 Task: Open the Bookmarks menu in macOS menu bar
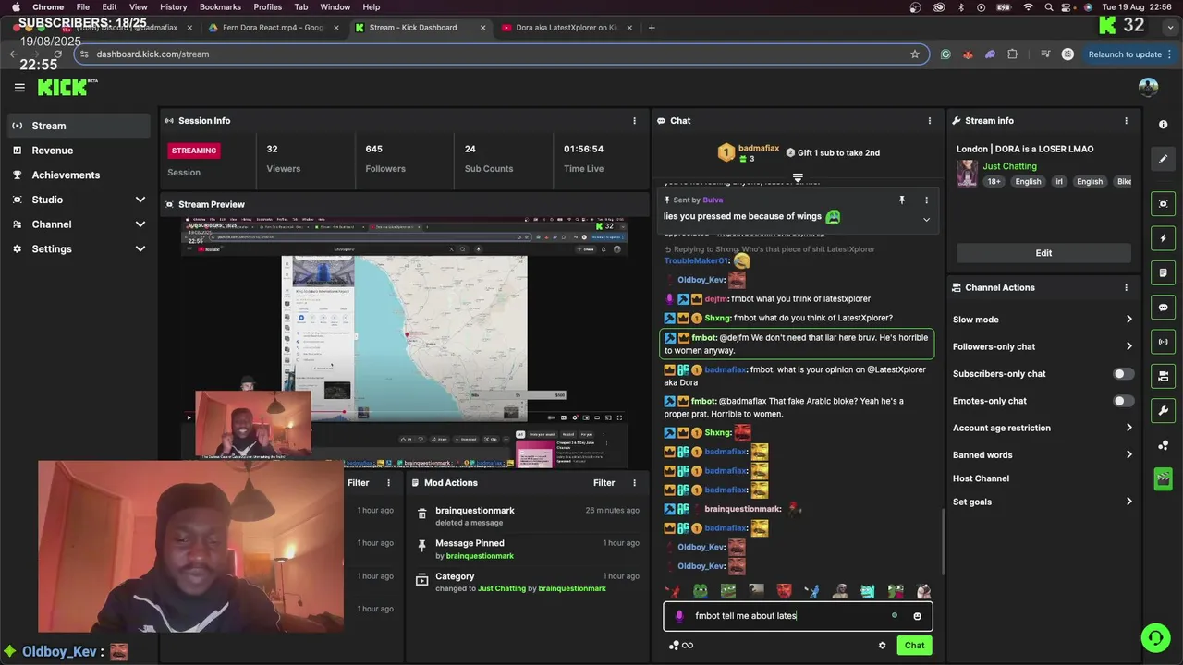coord(220,6)
